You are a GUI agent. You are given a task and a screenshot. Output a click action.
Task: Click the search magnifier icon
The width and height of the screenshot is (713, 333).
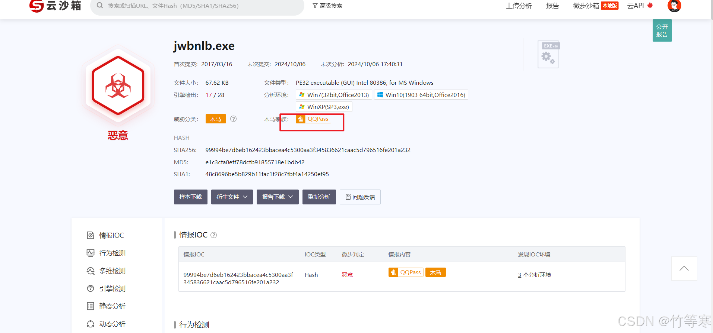tap(100, 6)
